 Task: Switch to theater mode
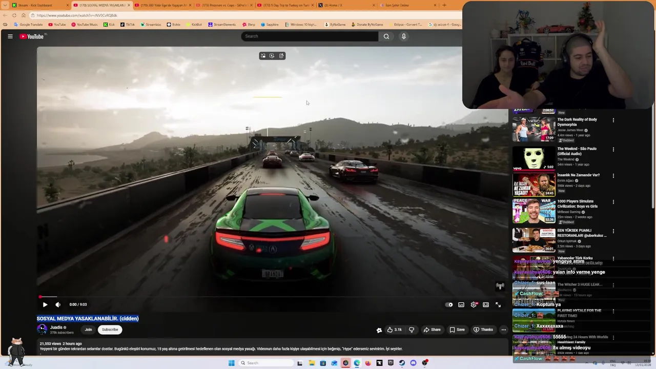click(486, 304)
